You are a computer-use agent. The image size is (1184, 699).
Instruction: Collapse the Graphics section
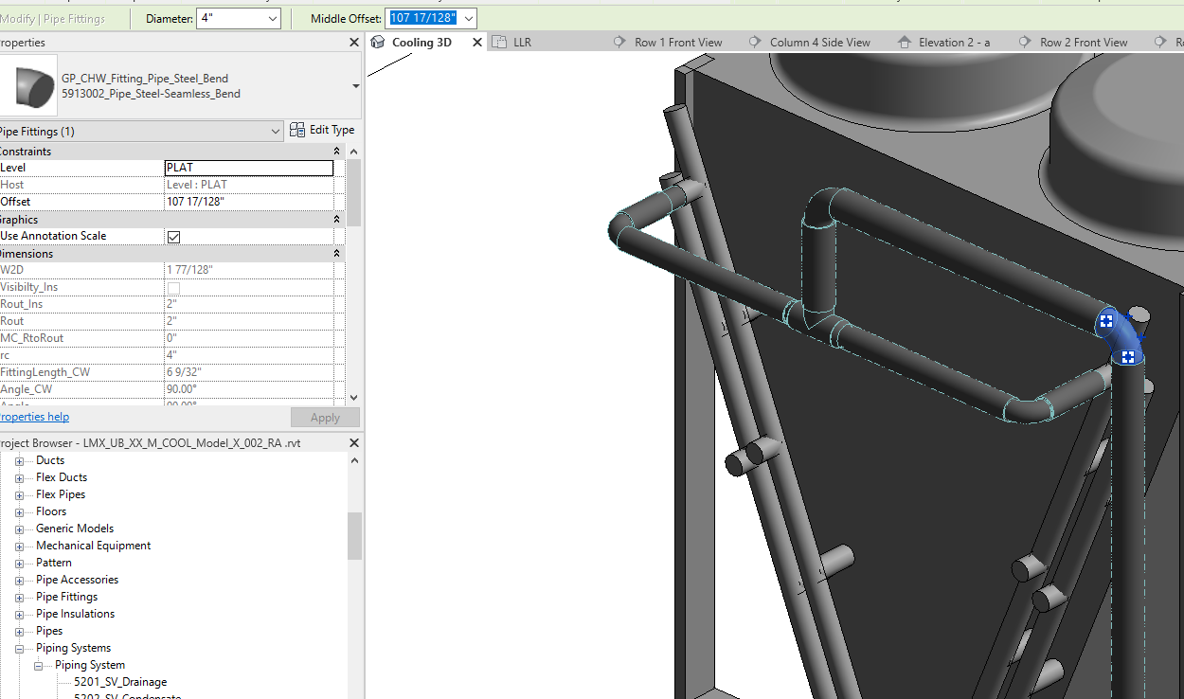tap(337, 220)
